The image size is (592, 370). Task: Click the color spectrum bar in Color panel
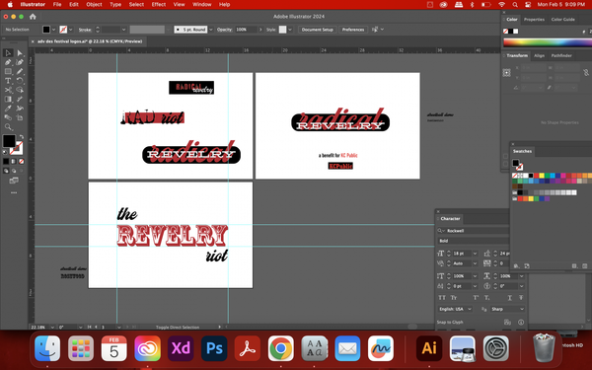click(547, 42)
